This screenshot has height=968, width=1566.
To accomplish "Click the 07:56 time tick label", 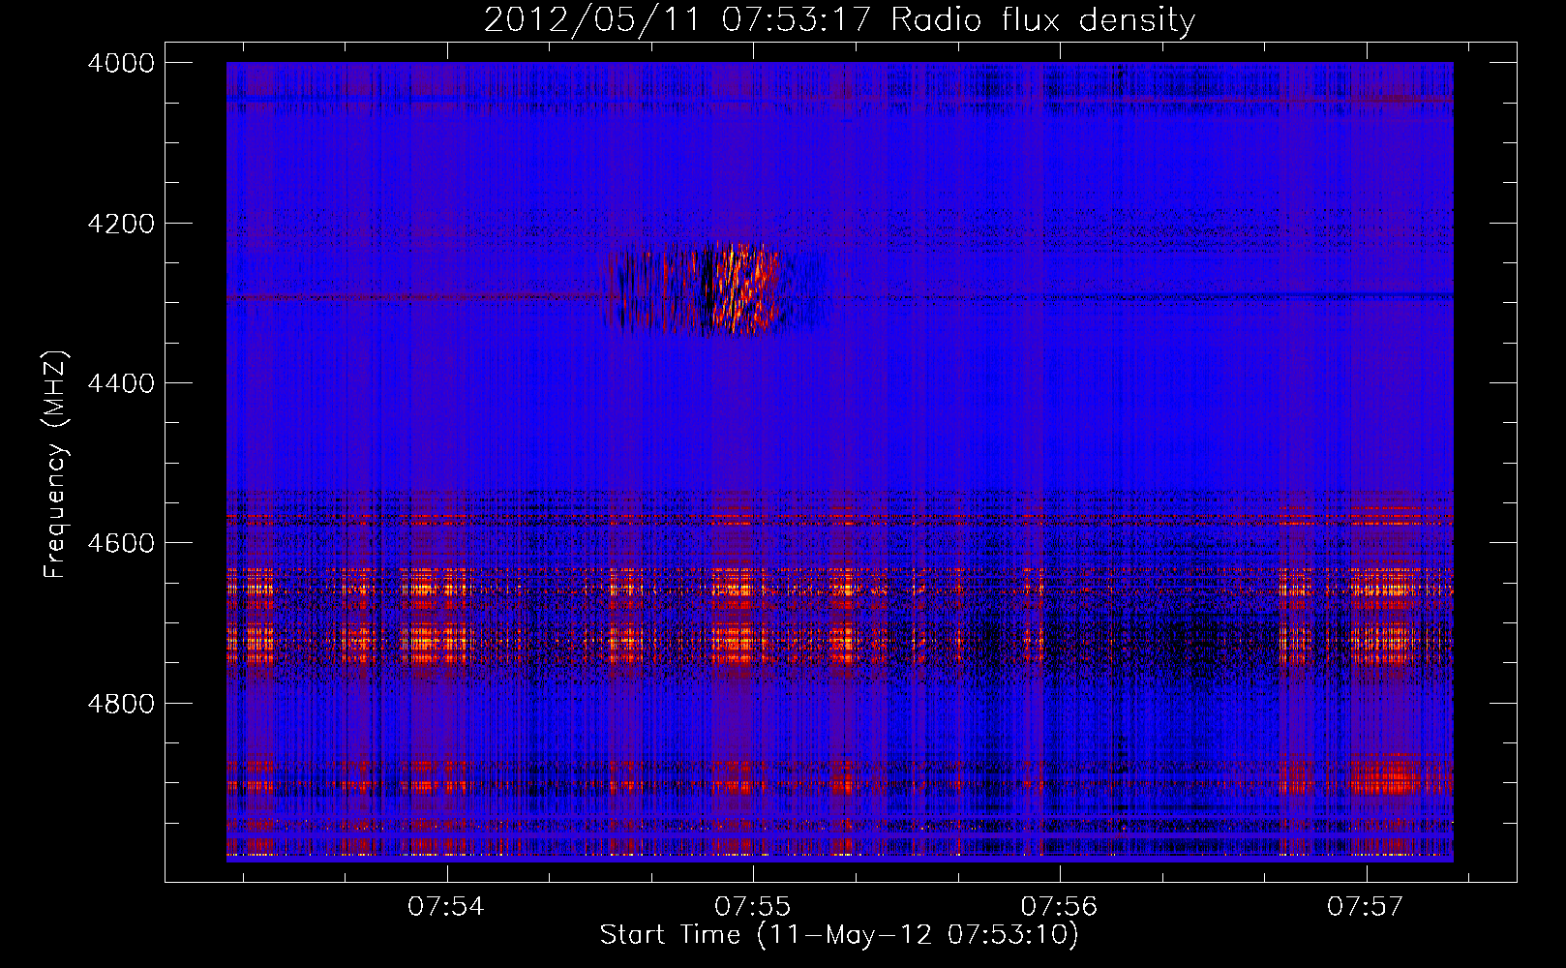I will tap(1059, 907).
